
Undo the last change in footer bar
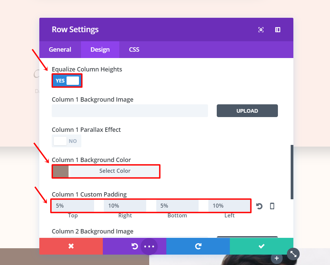click(x=134, y=246)
